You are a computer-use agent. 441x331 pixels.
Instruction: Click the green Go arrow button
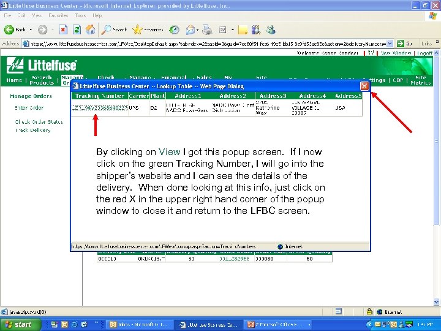[x=400, y=44]
